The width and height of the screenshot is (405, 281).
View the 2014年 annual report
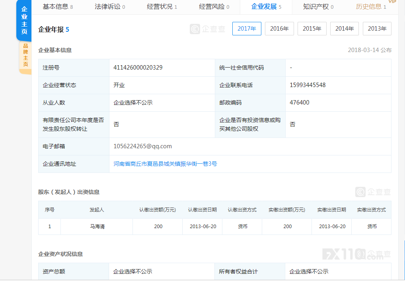pos(344,29)
